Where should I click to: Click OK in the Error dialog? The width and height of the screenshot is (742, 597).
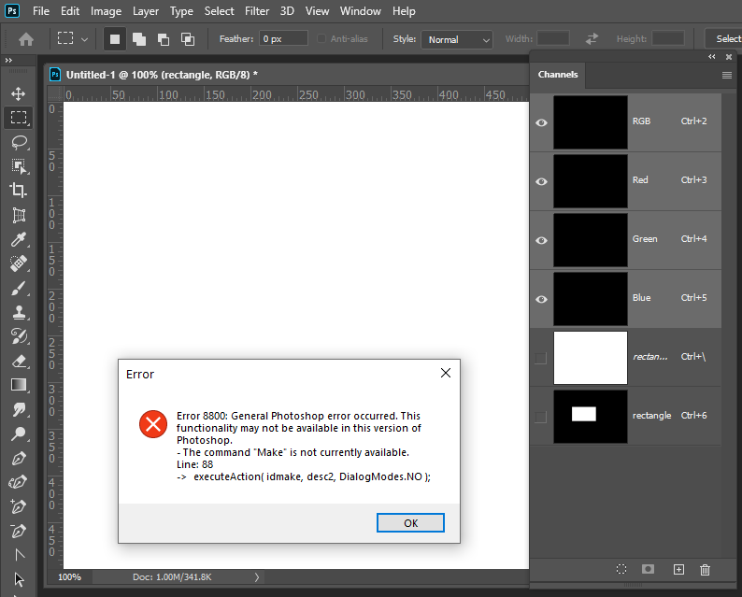(410, 523)
